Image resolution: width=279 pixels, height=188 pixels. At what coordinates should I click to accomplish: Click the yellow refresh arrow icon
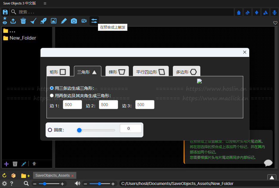pos(4,175)
